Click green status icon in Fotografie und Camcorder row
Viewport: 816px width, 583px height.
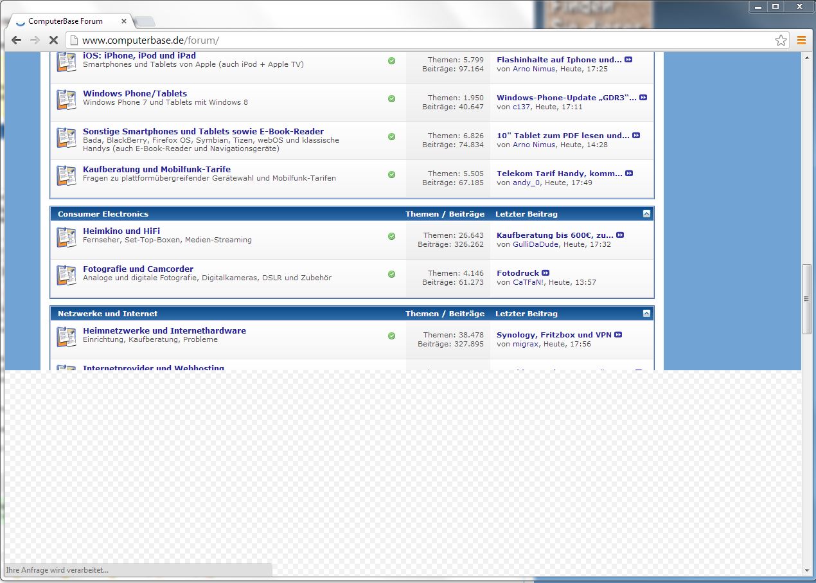pos(391,274)
